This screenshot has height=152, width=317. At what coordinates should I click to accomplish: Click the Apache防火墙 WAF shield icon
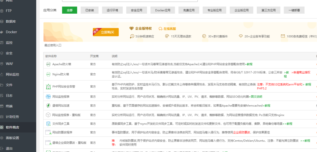click(48, 64)
